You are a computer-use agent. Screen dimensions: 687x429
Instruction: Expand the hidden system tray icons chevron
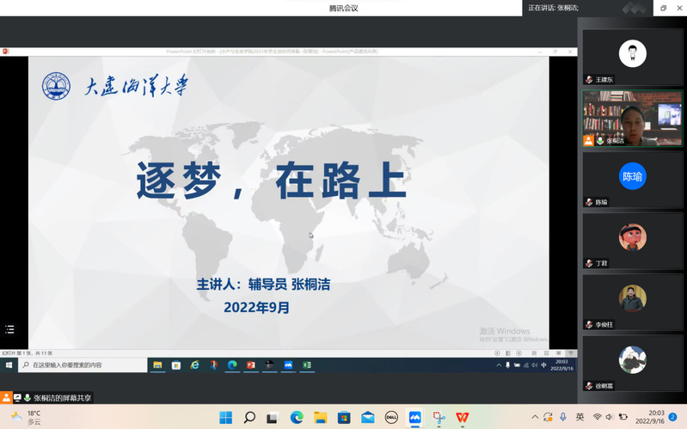pos(534,418)
